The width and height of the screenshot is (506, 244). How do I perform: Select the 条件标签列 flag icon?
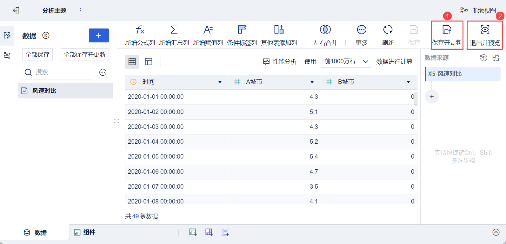242,30
